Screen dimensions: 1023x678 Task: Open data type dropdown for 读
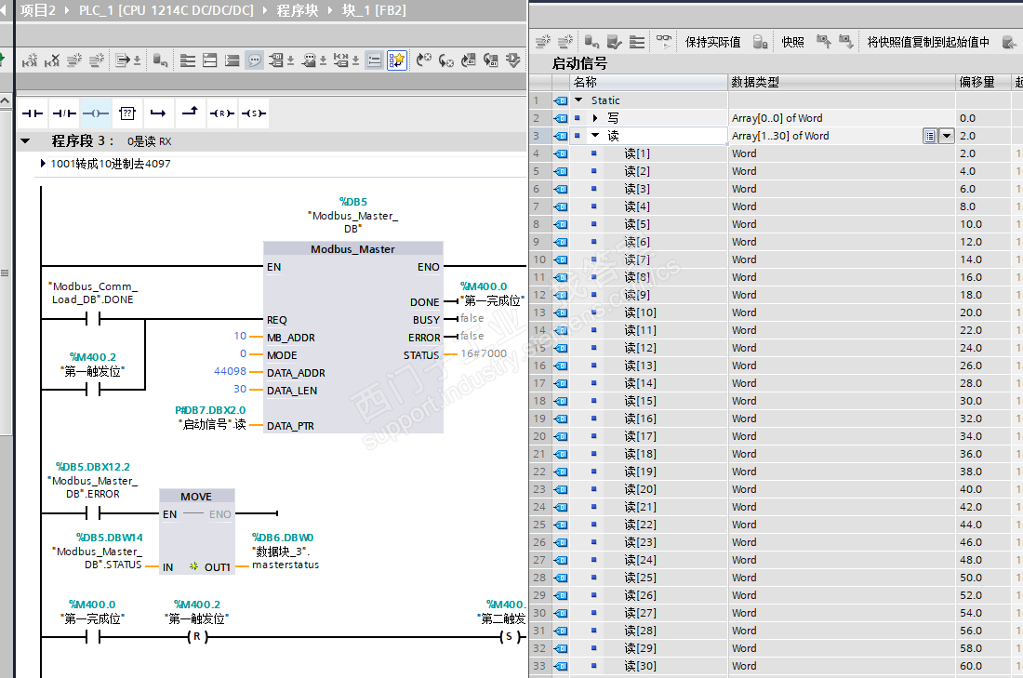[947, 136]
